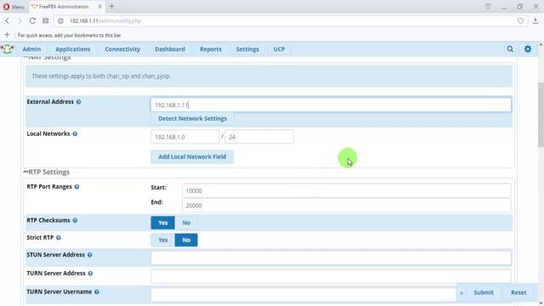Go back in browser history
The image size is (544, 306).
click(8, 20)
